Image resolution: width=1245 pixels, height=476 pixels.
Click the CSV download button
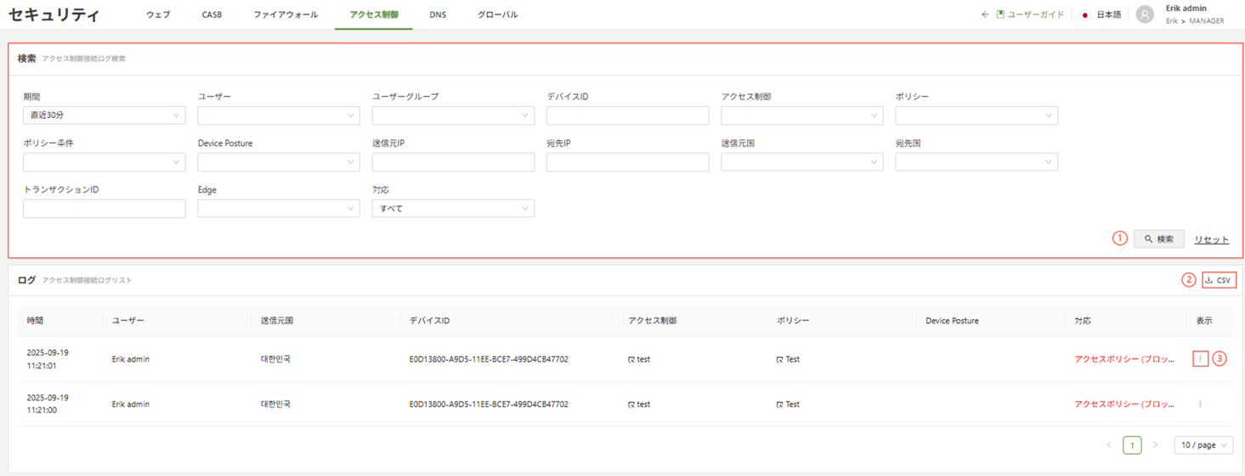pos(1219,280)
